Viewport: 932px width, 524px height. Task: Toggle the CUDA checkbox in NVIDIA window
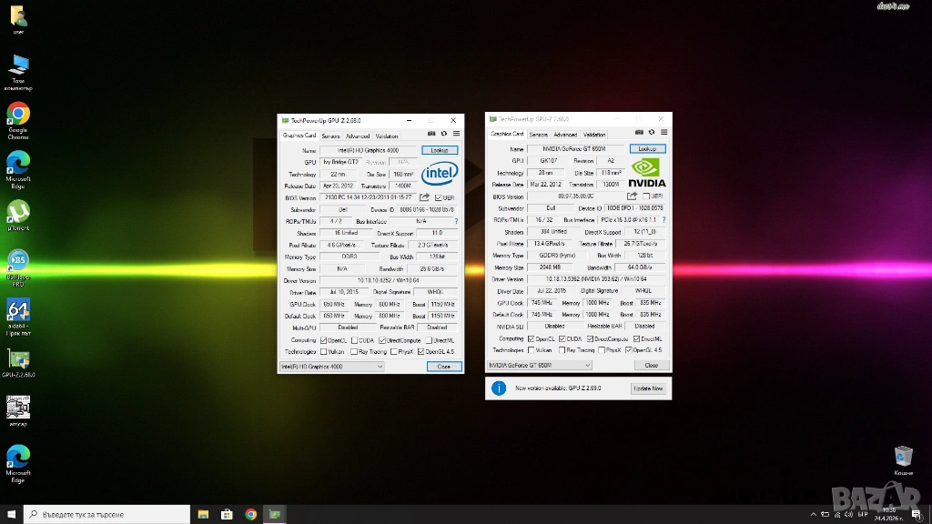tap(563, 338)
